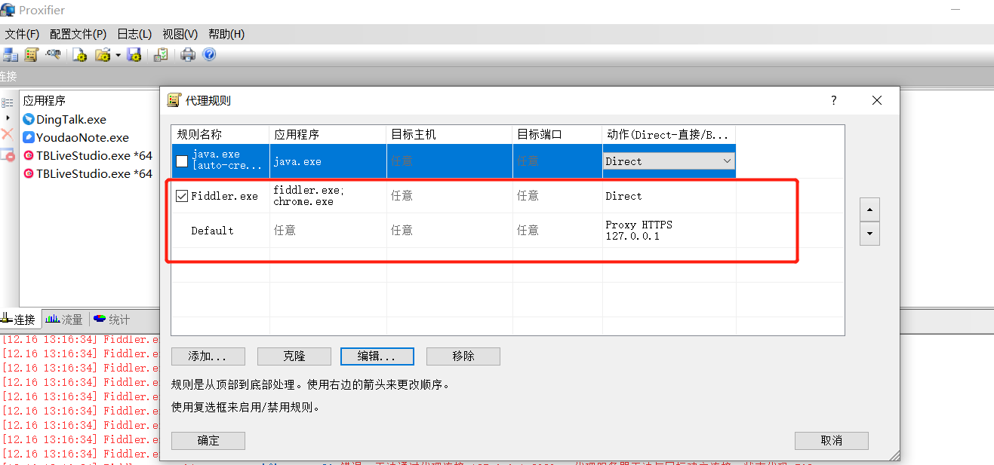Click the second 应用程序 header, in the rules table
Viewport: 994px width, 465px height.
click(328, 134)
